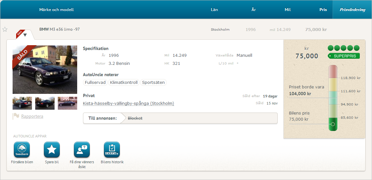This screenshot has height=180, width=372.
Task: Click the Spara bil star icon
Action: (52, 150)
